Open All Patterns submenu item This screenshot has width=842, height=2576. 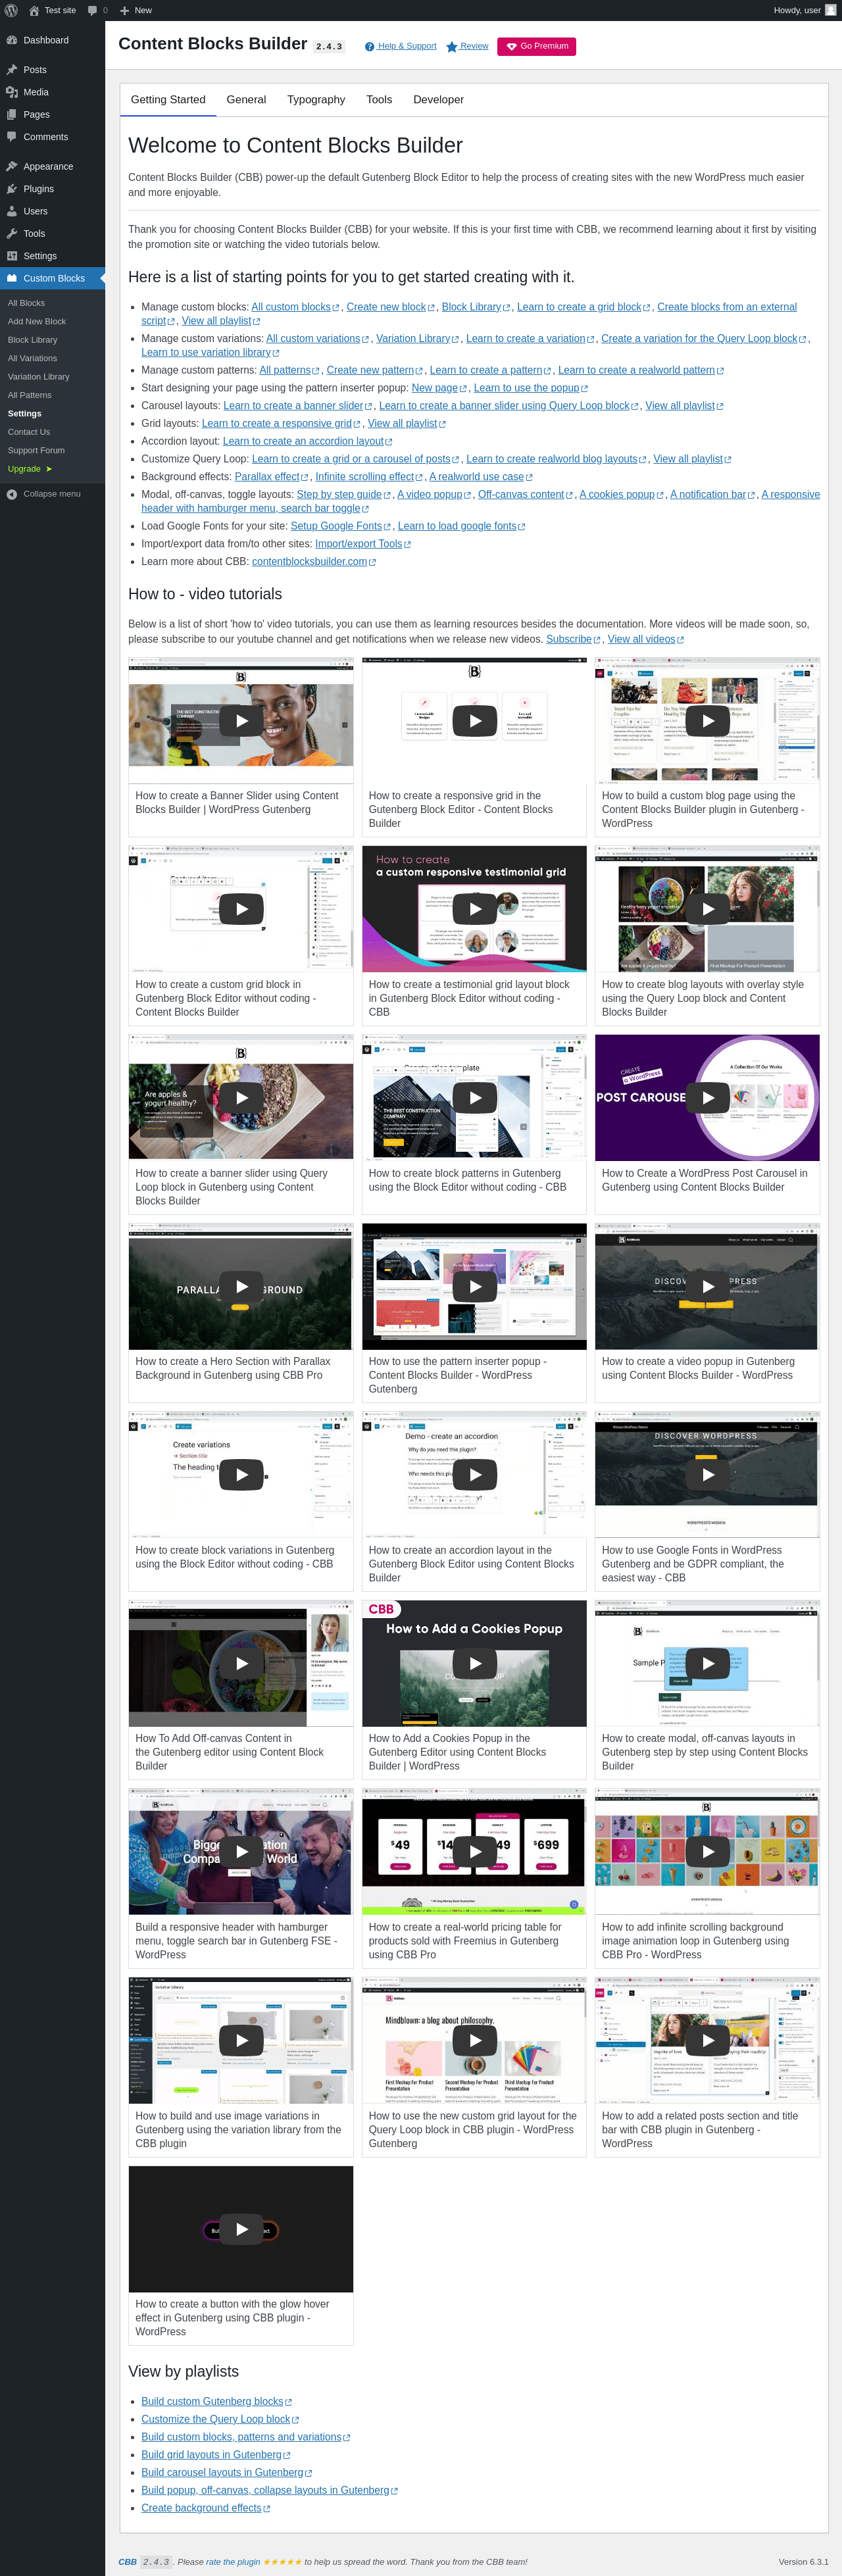click(30, 395)
